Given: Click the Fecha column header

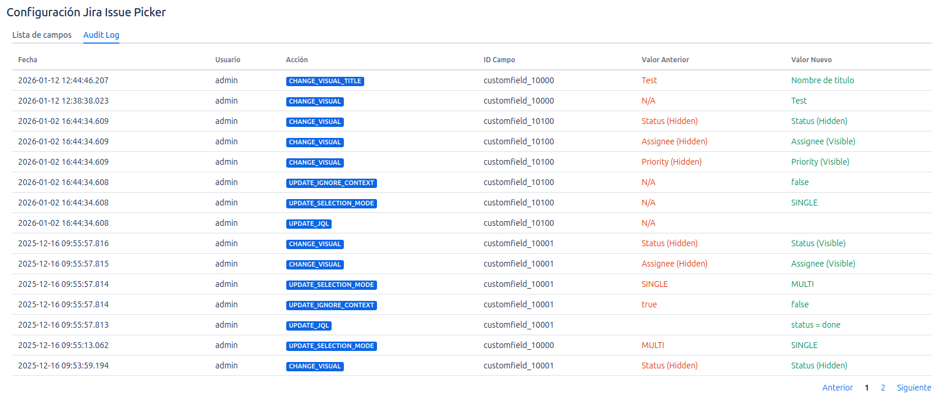Looking at the screenshot, I should 27,60.
